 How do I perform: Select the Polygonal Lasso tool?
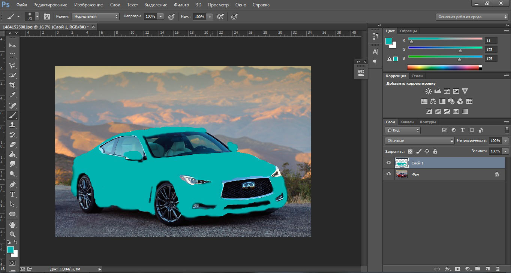click(12, 66)
